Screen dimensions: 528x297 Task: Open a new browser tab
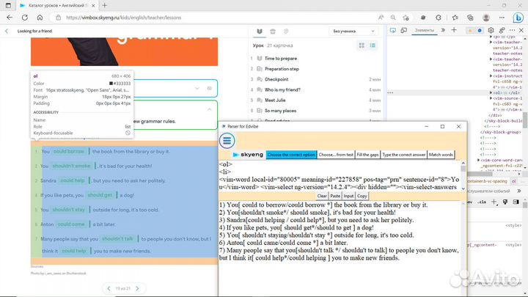(x=105, y=5)
